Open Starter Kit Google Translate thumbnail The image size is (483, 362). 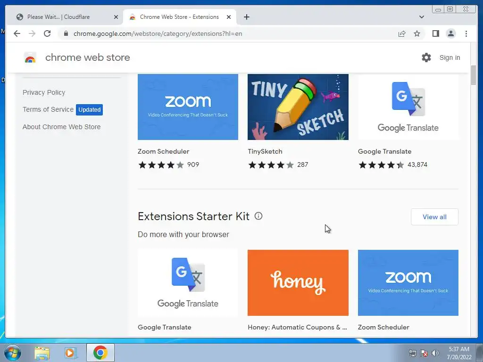[x=188, y=283]
